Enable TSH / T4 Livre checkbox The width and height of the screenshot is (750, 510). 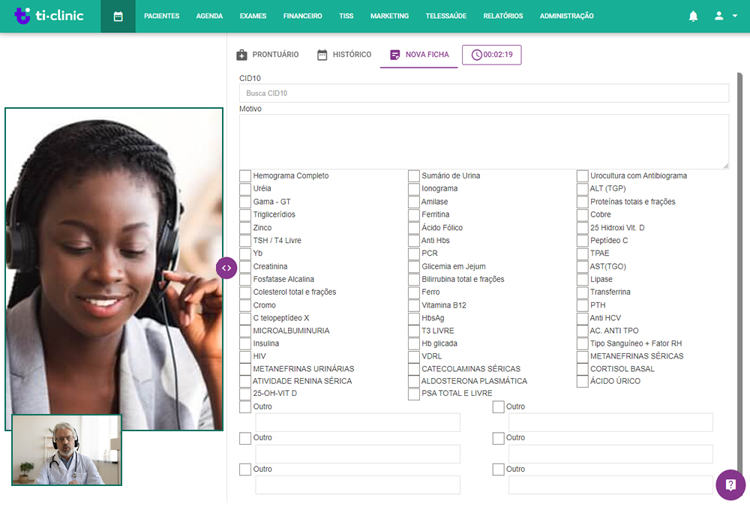(x=245, y=241)
